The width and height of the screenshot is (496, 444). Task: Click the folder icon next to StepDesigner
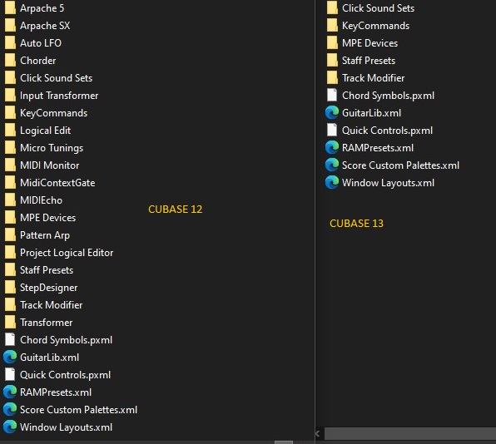[10, 287]
